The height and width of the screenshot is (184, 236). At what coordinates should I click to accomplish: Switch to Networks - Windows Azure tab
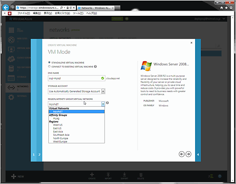96,8
